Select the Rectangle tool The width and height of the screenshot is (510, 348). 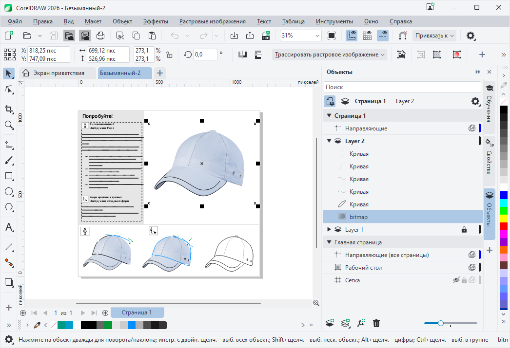point(9,176)
